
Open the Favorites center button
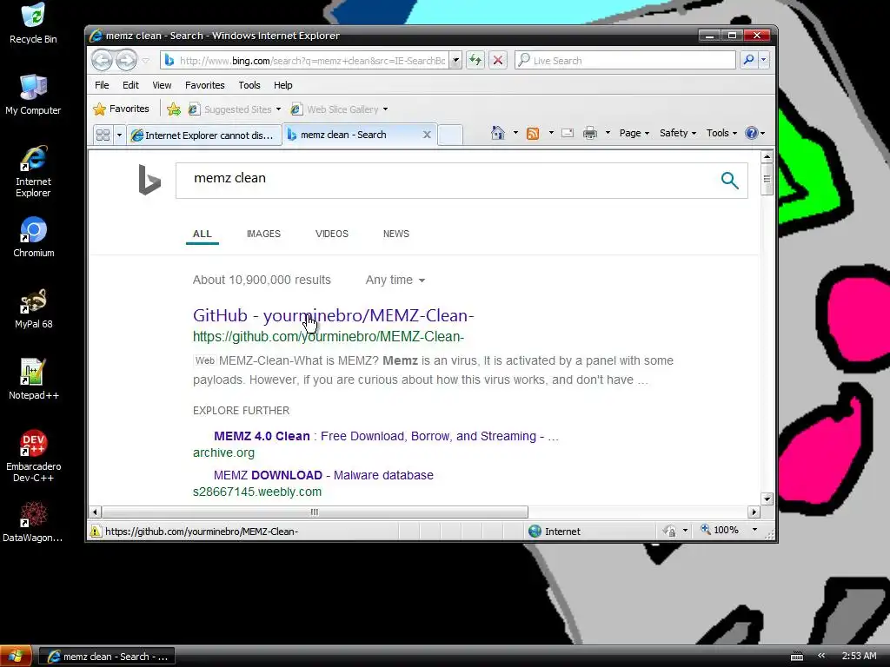point(122,109)
